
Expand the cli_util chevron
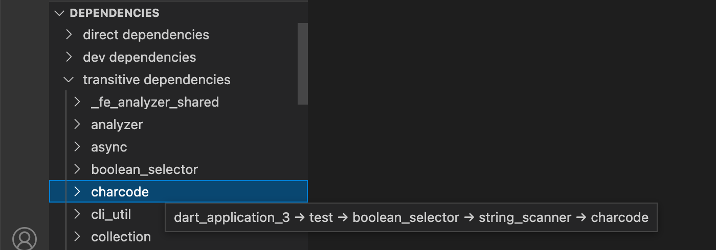77,214
